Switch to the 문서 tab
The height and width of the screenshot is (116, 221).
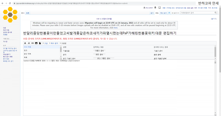pos(23,13)
